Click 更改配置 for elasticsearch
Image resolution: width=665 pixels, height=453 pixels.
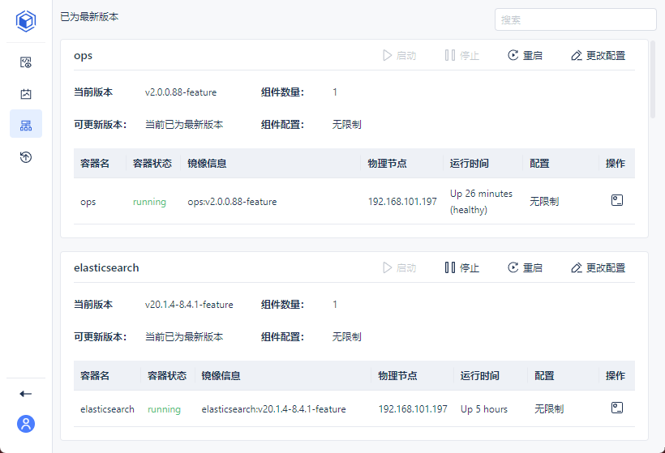(x=598, y=268)
